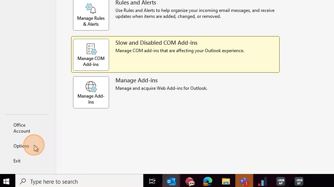
Task: Open Microsoft Teams from the taskbar
Action: click(x=244, y=181)
